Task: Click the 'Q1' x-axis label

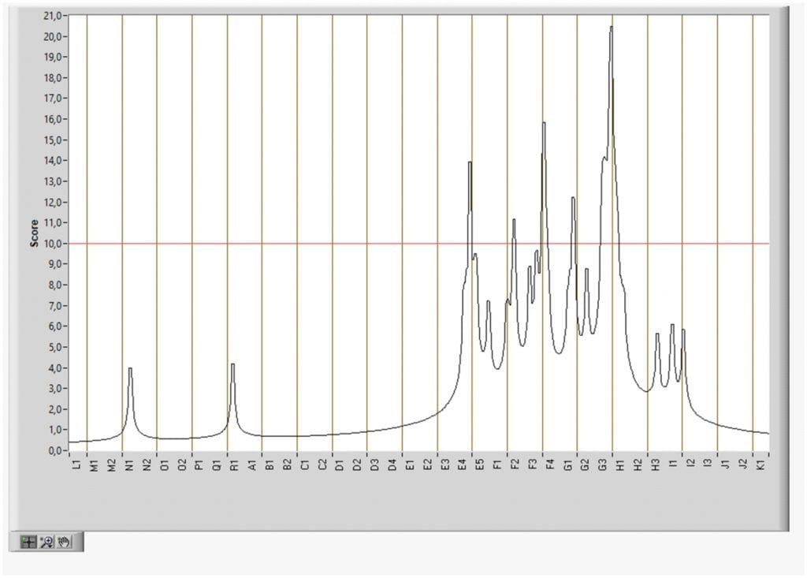Action: pos(218,464)
